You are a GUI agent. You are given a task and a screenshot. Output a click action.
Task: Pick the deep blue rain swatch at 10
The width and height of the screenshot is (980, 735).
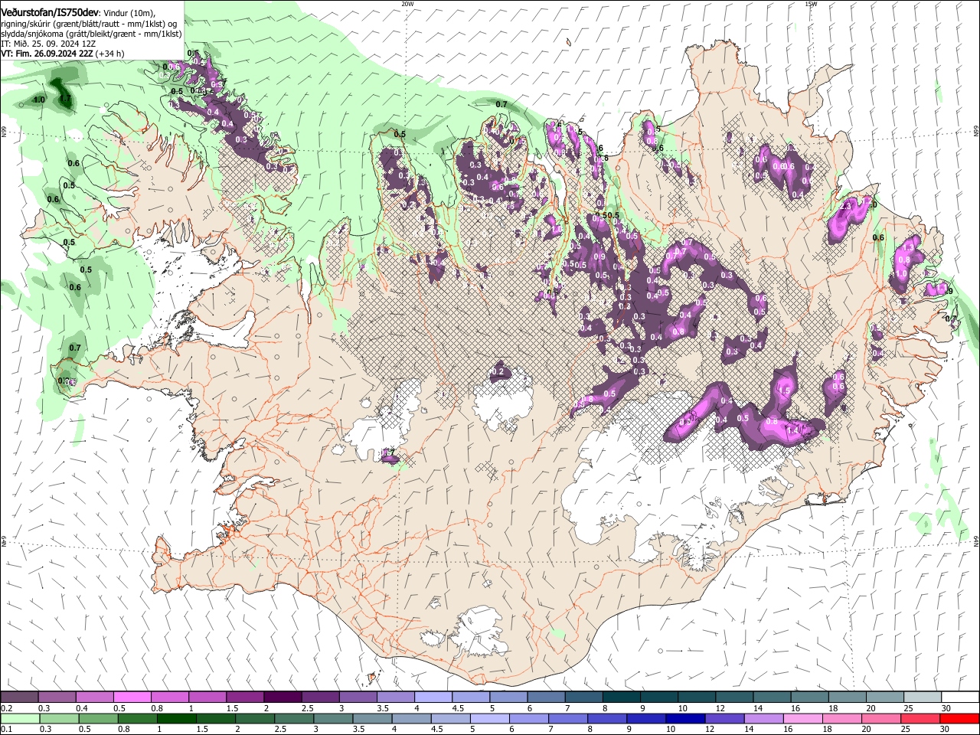click(685, 719)
